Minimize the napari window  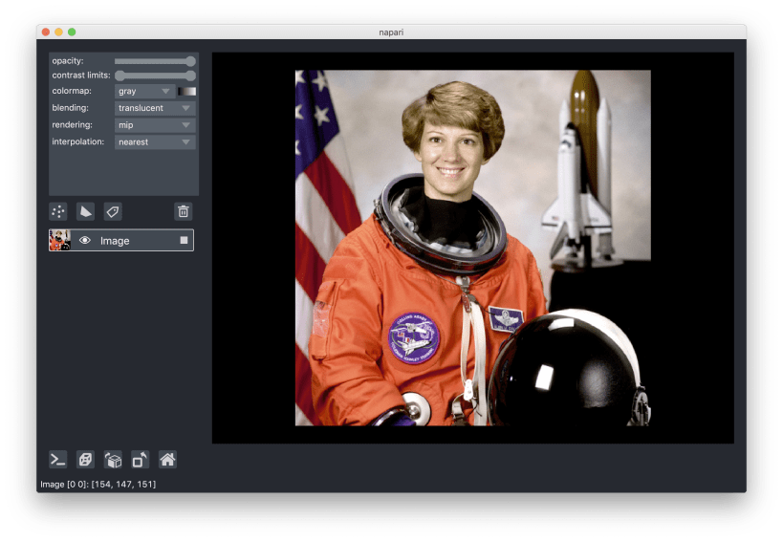(58, 32)
